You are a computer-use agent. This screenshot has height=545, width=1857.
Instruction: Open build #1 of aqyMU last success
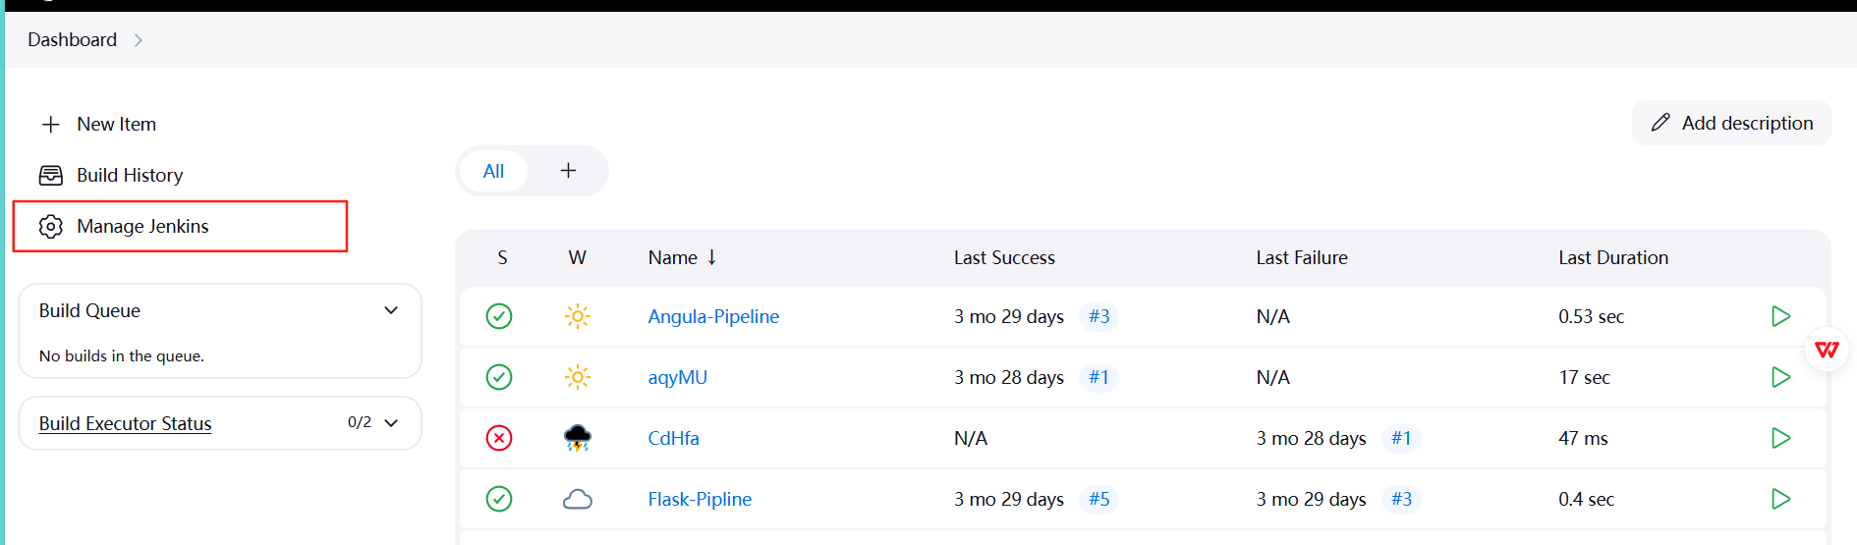(x=1098, y=377)
